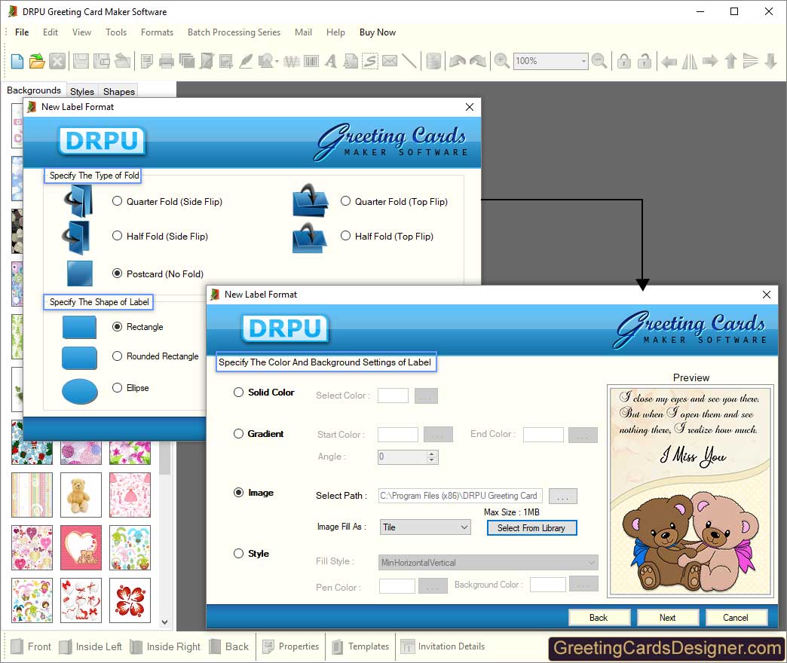787x663 pixels.
Task: Select the Solid Color background option
Action: tap(238, 393)
